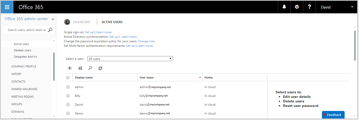The image size is (359, 120).
Task: Click the main page scrollbar thumb
Action: [x=355, y=46]
